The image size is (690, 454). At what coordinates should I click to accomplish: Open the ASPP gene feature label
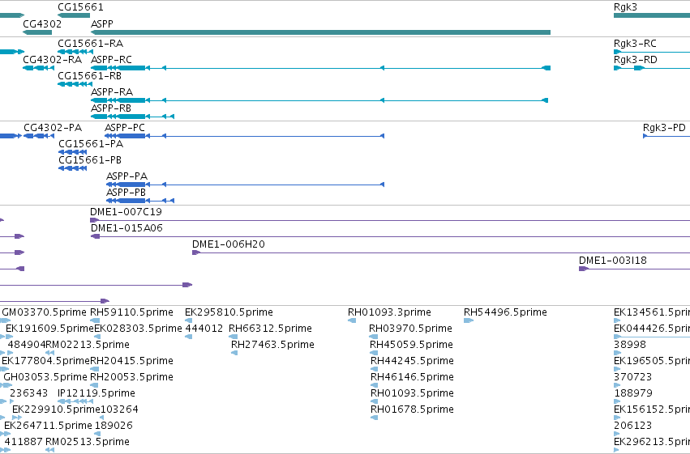coord(102,24)
